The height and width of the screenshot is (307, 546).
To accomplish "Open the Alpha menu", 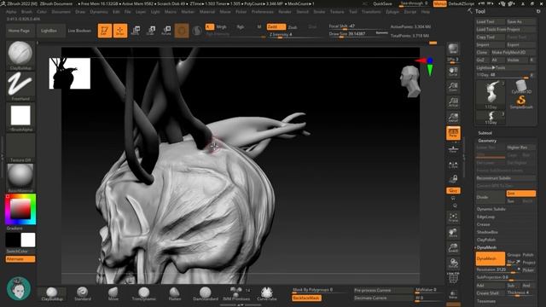I will pyautogui.click(x=11, y=12).
